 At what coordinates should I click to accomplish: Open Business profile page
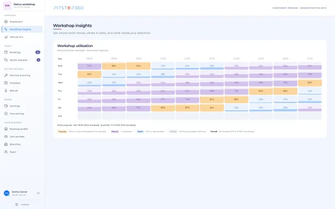pyautogui.click(x=22, y=129)
